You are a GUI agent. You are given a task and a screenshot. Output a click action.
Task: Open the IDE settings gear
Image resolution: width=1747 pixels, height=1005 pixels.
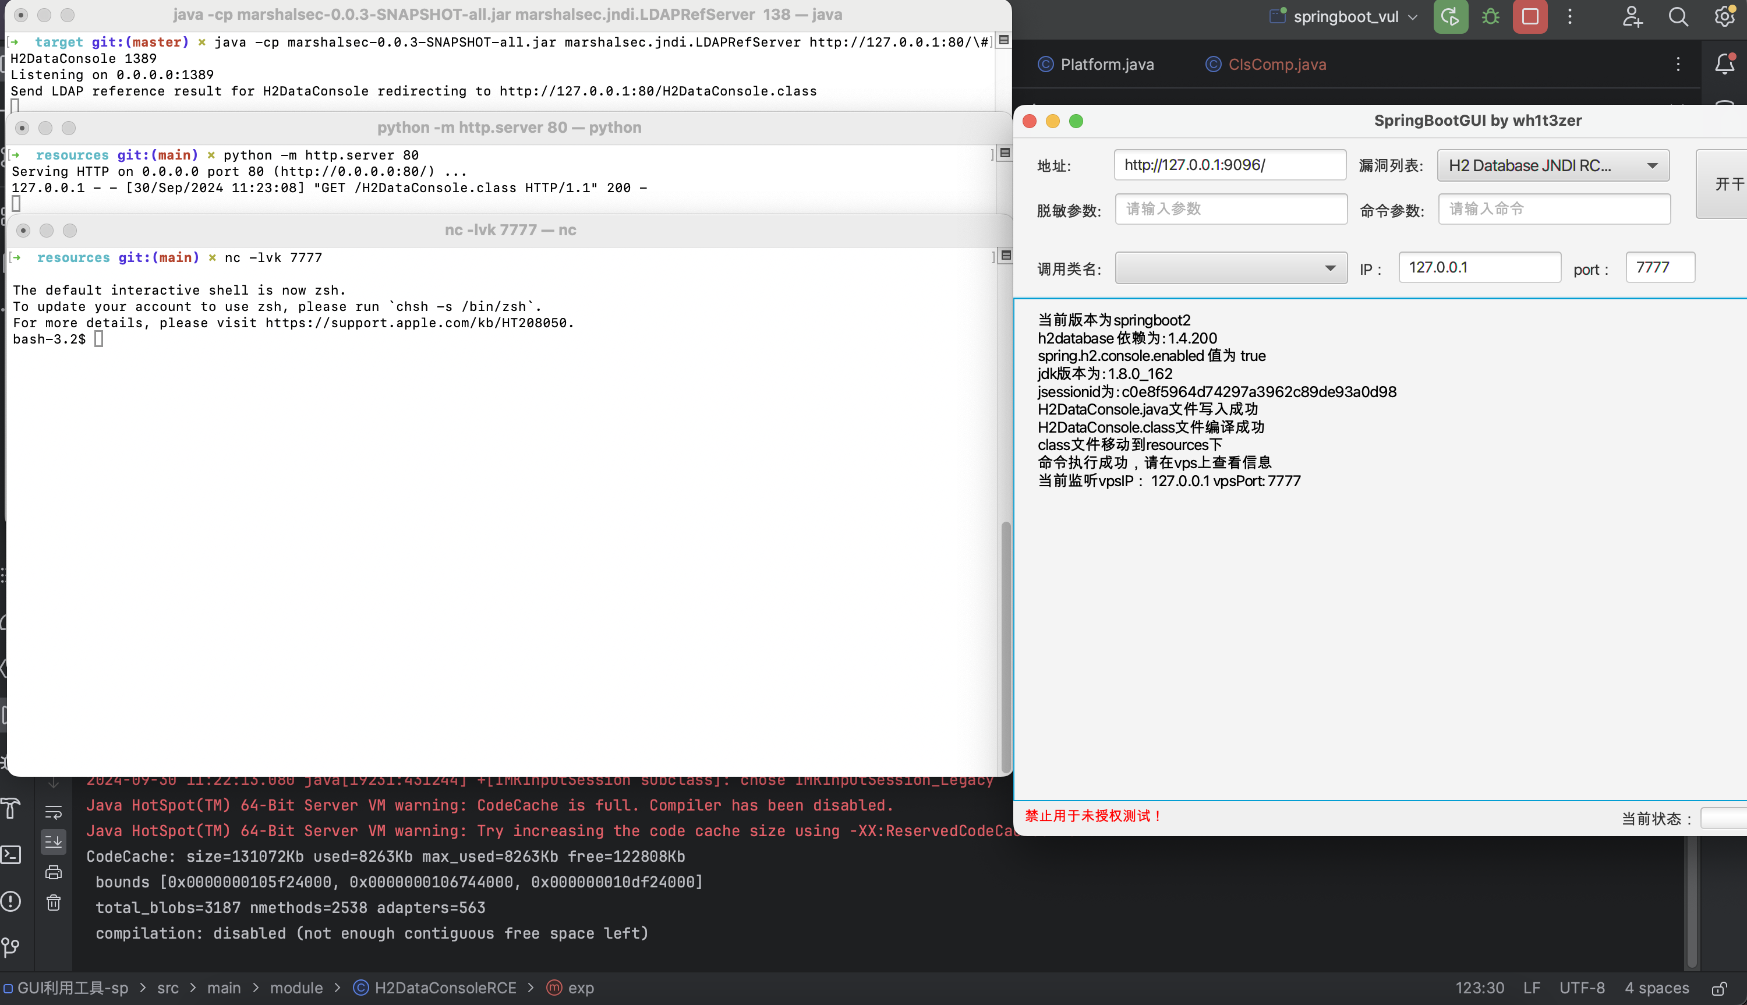[x=1724, y=16]
